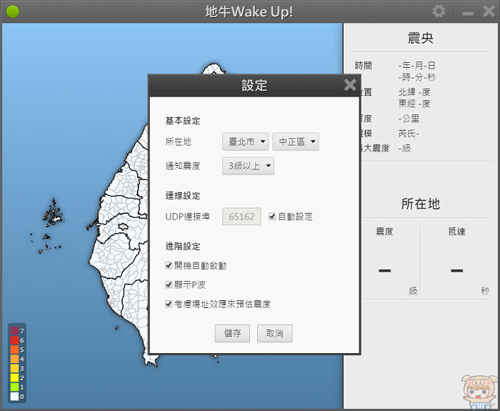Click the Penghu islands on the map
Screen dimensions: 500x411
tap(54, 214)
